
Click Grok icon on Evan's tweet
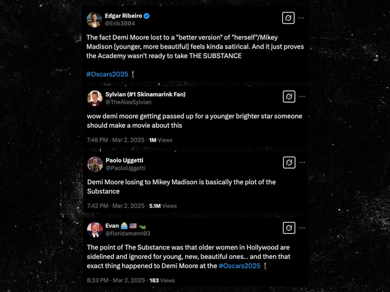[288, 228]
